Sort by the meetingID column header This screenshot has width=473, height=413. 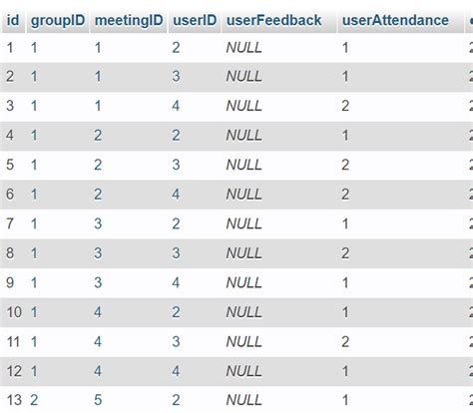click(129, 21)
